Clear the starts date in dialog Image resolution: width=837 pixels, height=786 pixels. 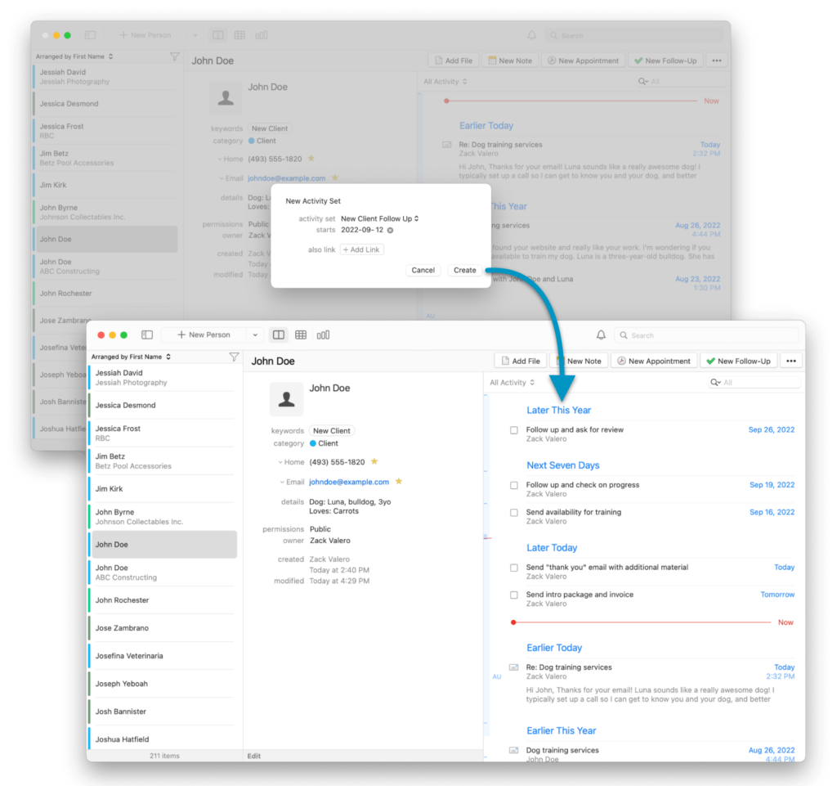(390, 231)
